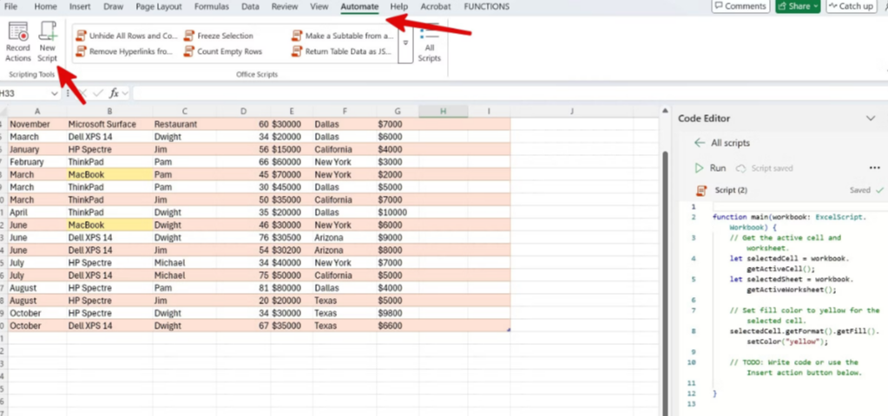Run the current script
This screenshot has width=888, height=416.
710,168
